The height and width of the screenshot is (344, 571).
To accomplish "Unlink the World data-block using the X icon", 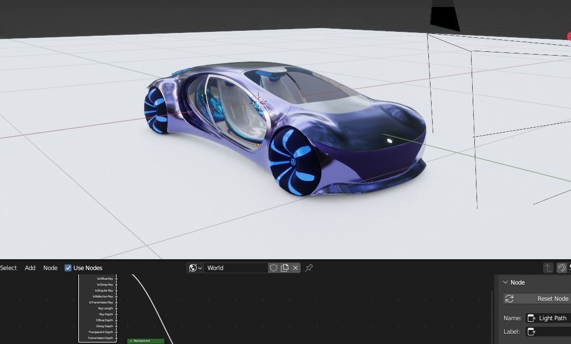I will click(x=295, y=267).
